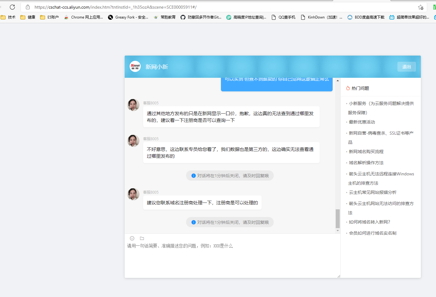The height and width of the screenshot is (297, 436).
Task: Expand the E5账户 bookmark folder
Action: click(49, 17)
